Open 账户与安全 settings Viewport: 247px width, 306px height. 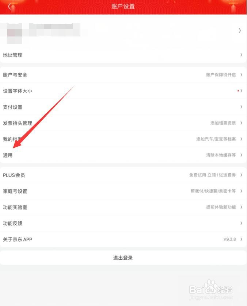(123, 75)
